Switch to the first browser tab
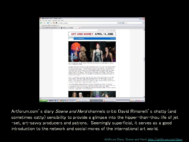Viewport: 189px width, 142px height. 50,28
